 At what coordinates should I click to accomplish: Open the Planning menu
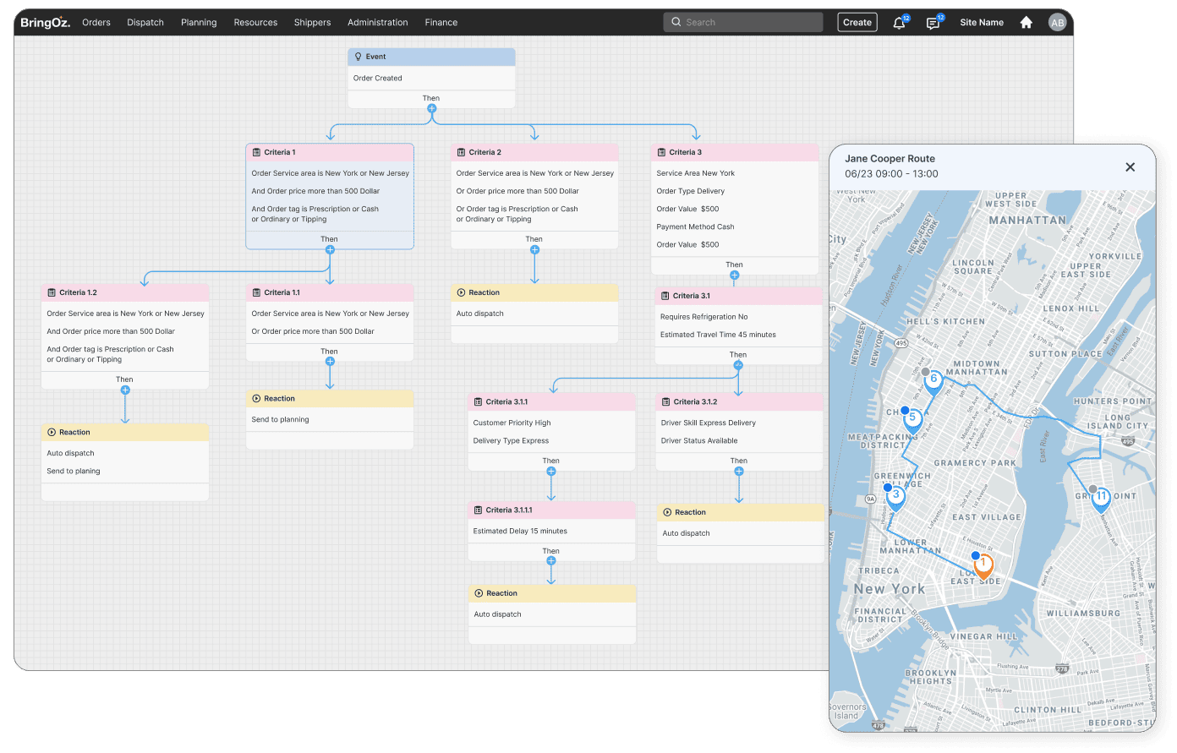pos(199,23)
